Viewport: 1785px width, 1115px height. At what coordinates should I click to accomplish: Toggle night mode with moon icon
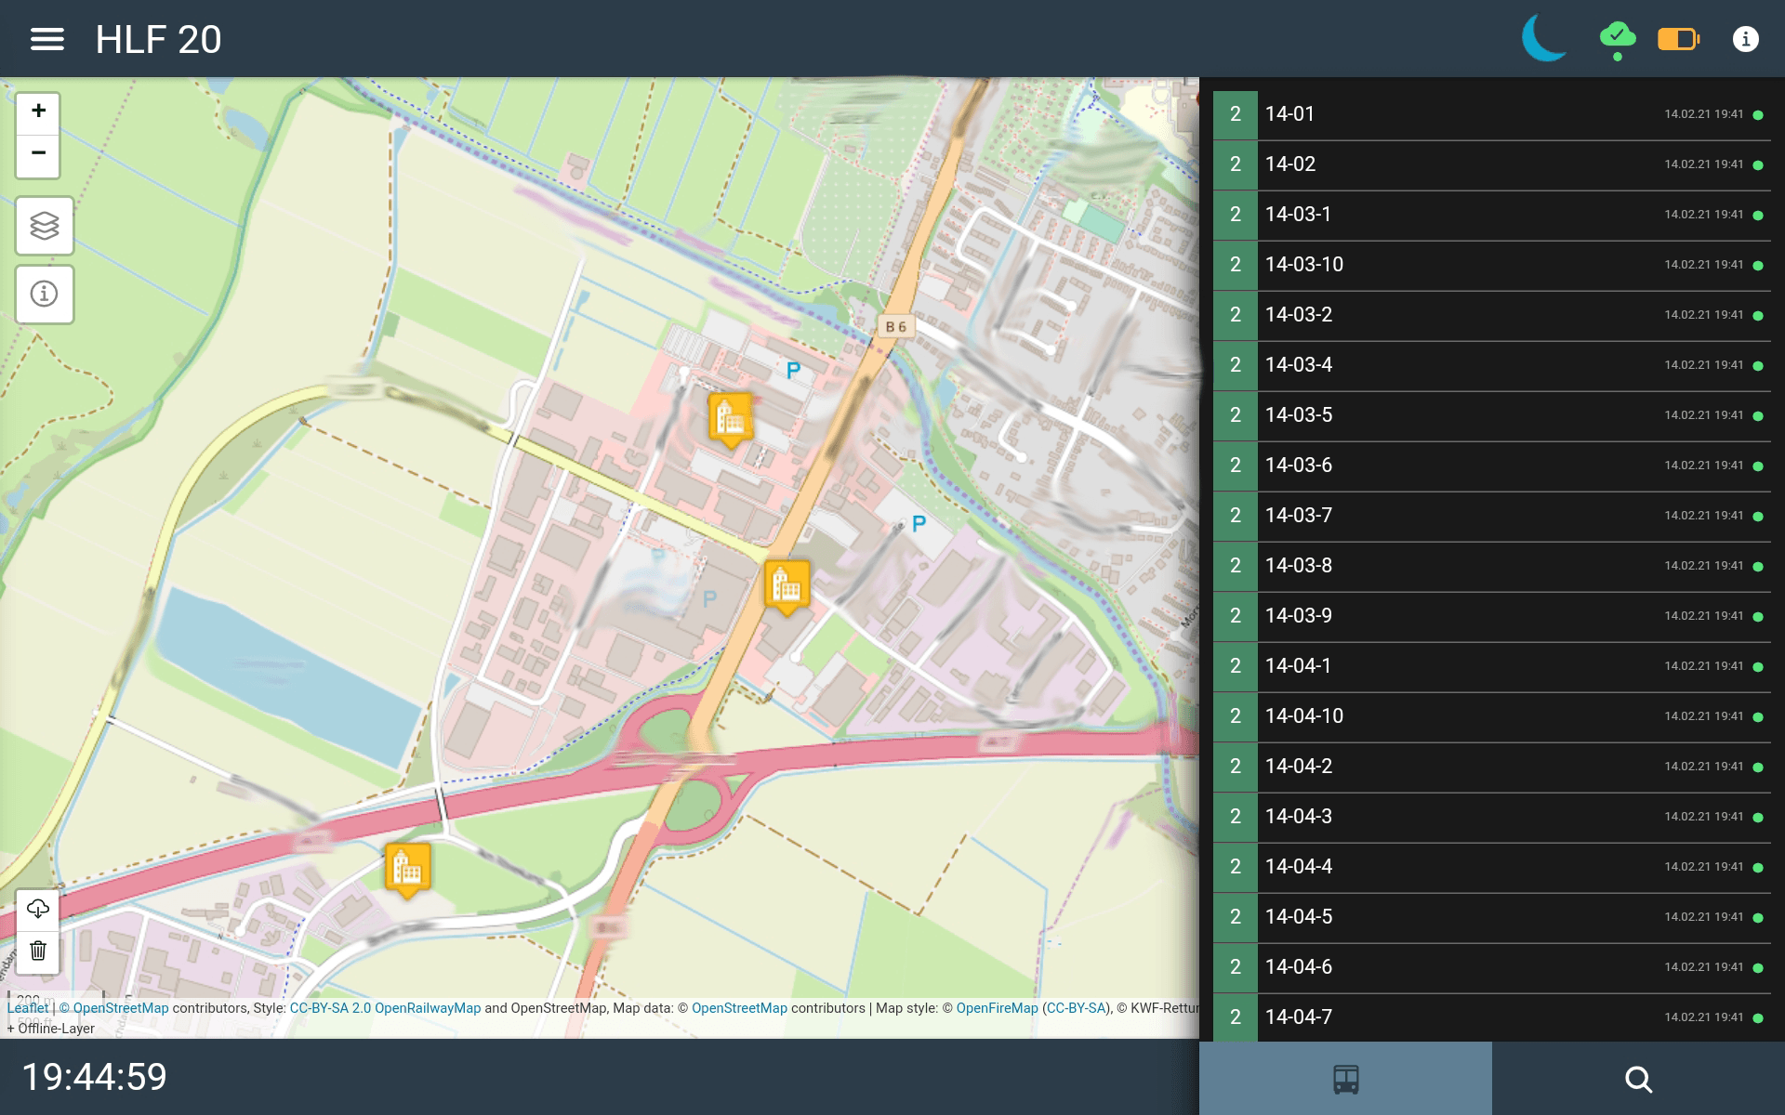(x=1544, y=39)
